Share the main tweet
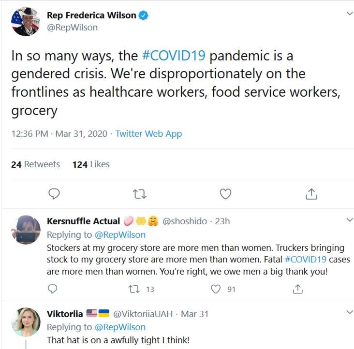 click(x=311, y=194)
